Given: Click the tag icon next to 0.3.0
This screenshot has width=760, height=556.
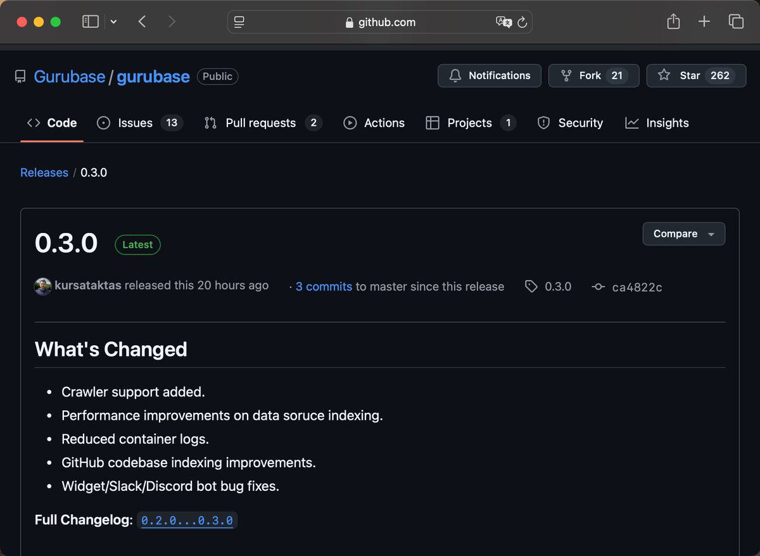Looking at the screenshot, I should coord(531,287).
